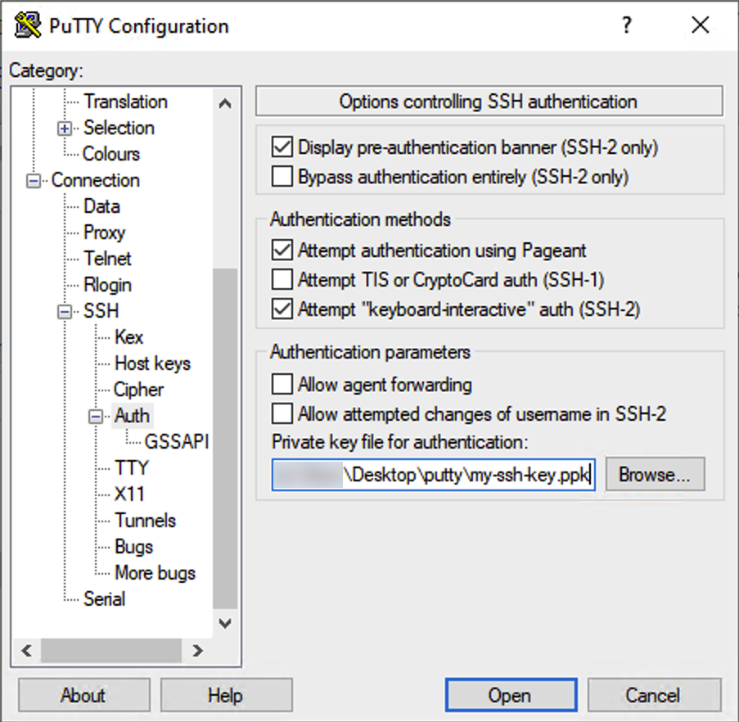Open the Data category
This screenshot has width=739, height=722.
(x=101, y=206)
